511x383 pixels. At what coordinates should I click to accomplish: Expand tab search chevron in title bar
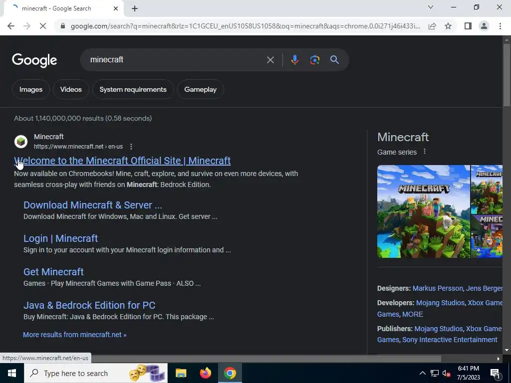431,7
